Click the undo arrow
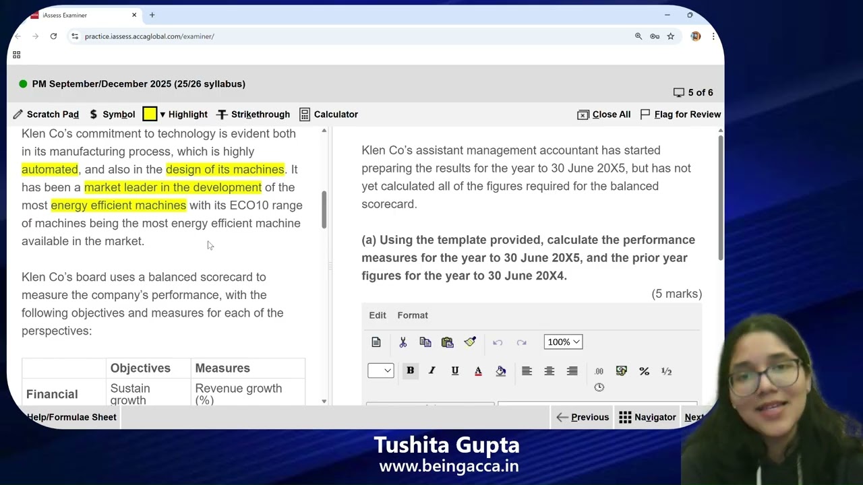This screenshot has width=863, height=485. tap(498, 343)
